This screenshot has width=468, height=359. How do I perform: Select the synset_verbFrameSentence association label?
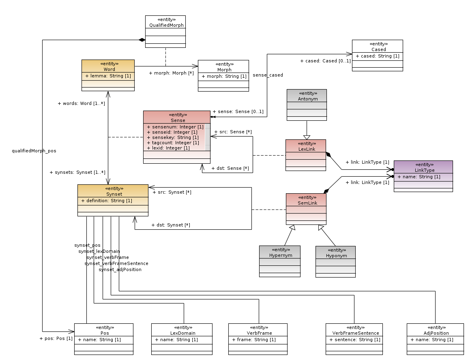pos(116,264)
